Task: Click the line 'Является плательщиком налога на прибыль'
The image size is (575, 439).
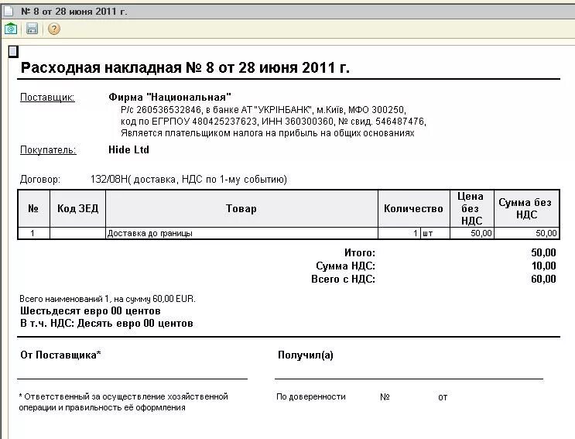Action: click(267, 132)
